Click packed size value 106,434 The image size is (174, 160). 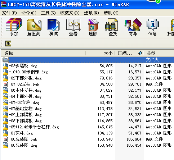[x=134, y=145]
